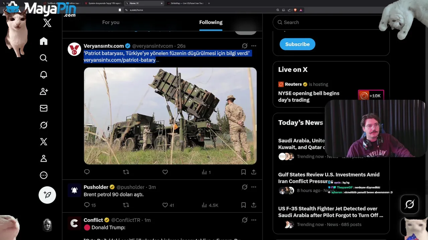Open the veryansintv.com/patriot-batary link

121,60
